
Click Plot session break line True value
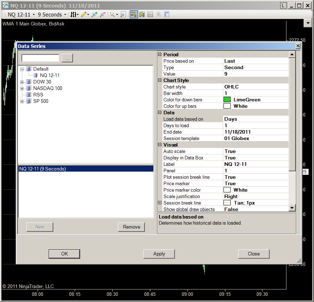point(256,177)
